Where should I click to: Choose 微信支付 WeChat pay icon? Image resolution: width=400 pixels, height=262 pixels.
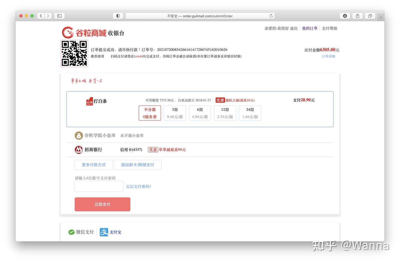72,232
